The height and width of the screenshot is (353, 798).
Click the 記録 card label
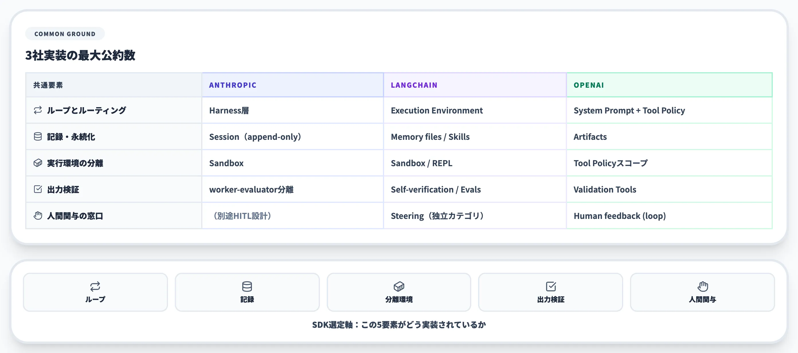tap(247, 299)
